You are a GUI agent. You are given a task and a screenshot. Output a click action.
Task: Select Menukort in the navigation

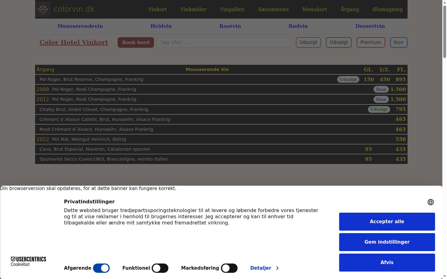(x=315, y=9)
